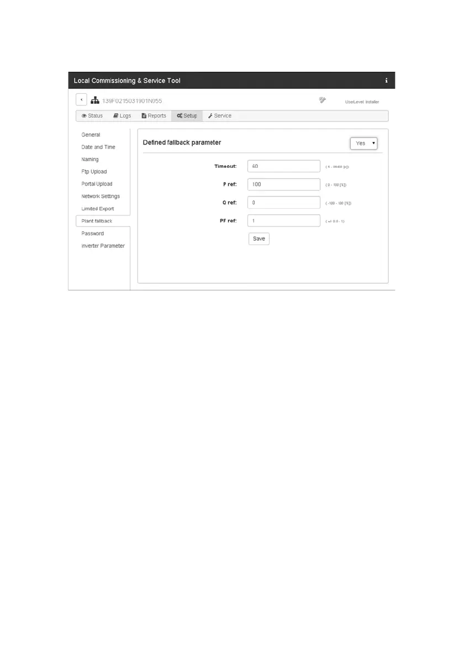Viewport: 464px width, 657px height.
Task: Open the Yes dropdown for fallback parameter
Action: [364, 144]
